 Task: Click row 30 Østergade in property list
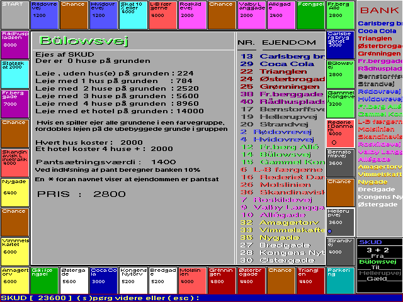(x=277, y=260)
